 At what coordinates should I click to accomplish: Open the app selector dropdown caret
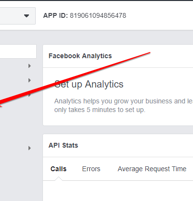(x=27, y=16)
